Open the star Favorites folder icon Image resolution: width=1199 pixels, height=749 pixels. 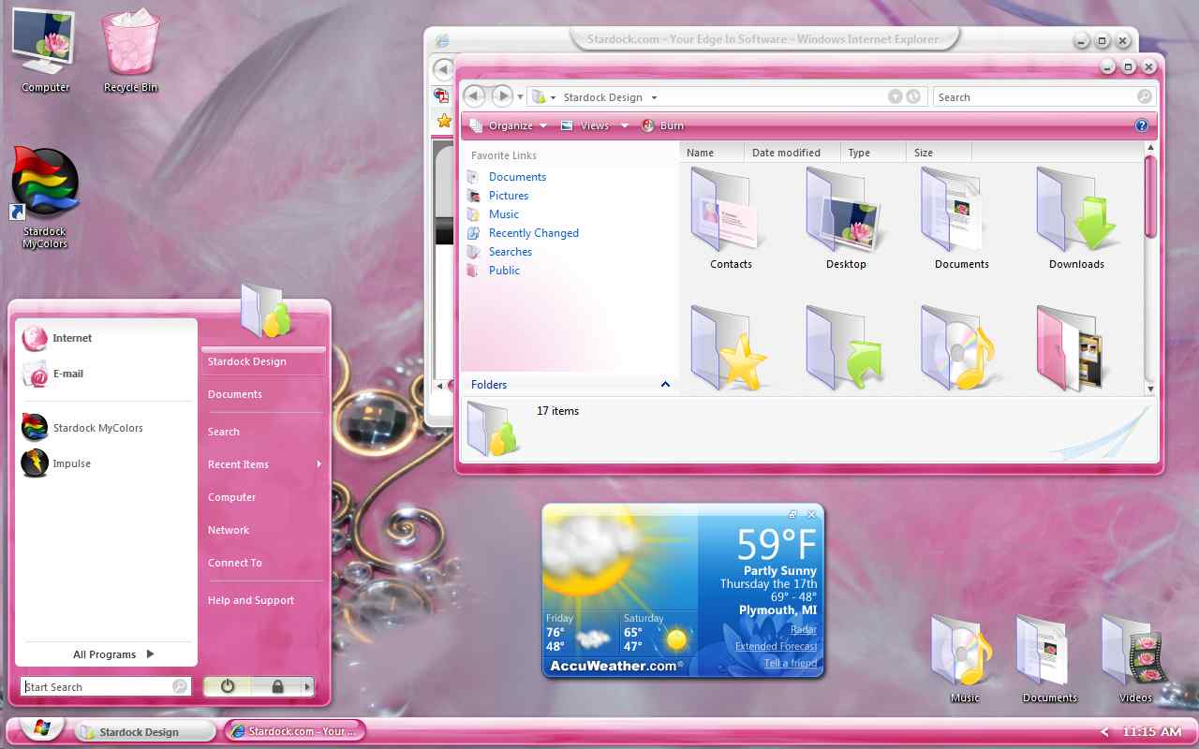(x=729, y=347)
